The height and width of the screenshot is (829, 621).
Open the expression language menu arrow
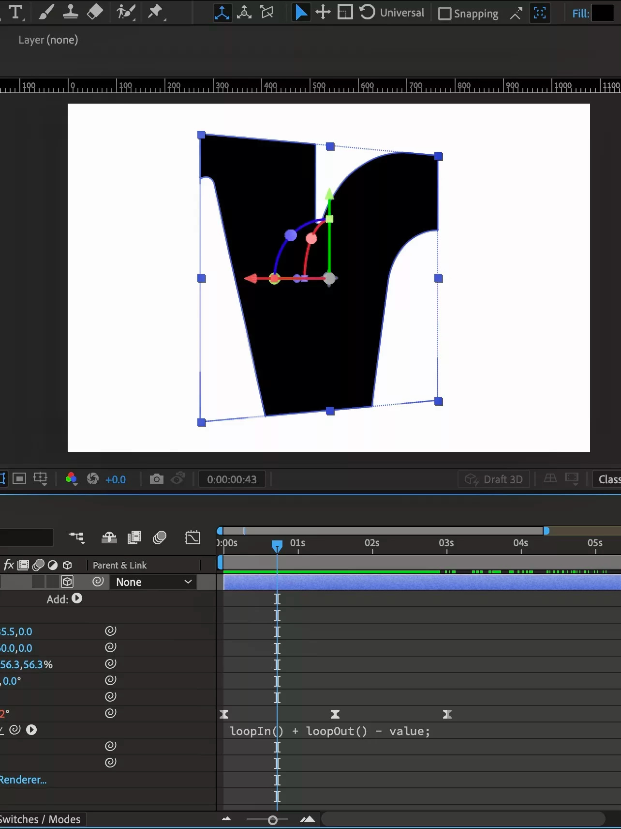(31, 730)
